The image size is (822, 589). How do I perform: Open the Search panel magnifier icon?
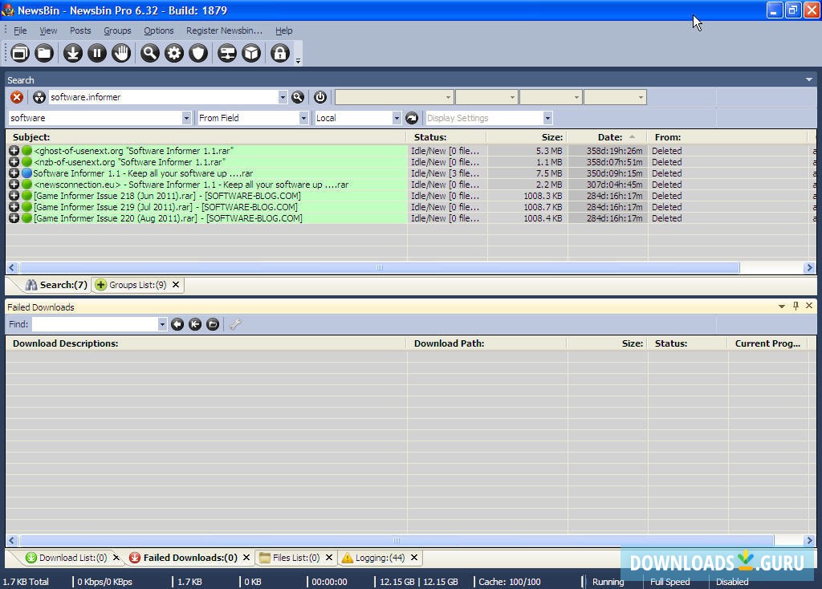296,97
